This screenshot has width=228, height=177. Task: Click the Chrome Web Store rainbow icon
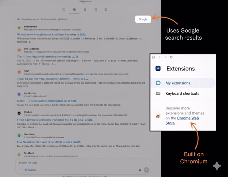(158, 116)
